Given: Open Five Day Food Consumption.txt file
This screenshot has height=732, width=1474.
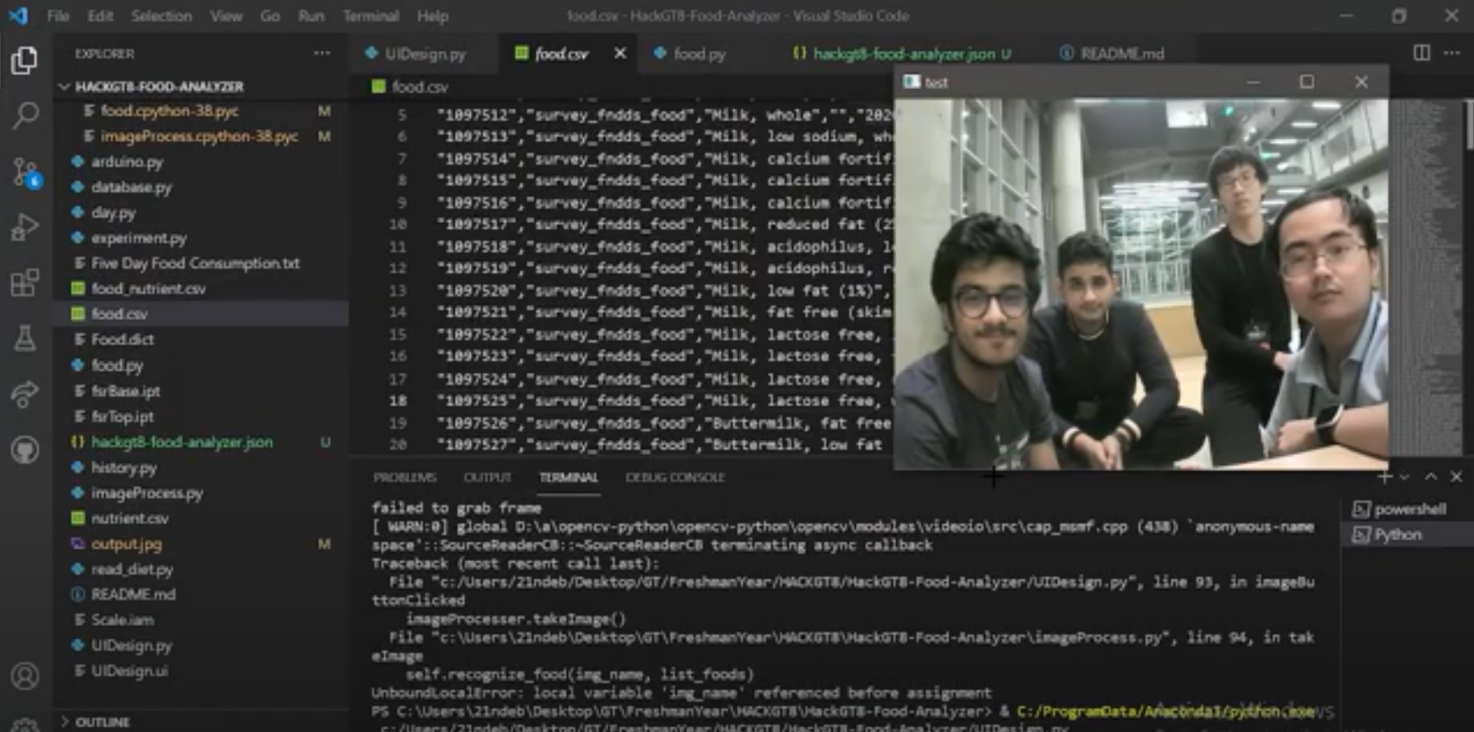Looking at the screenshot, I should coord(195,263).
